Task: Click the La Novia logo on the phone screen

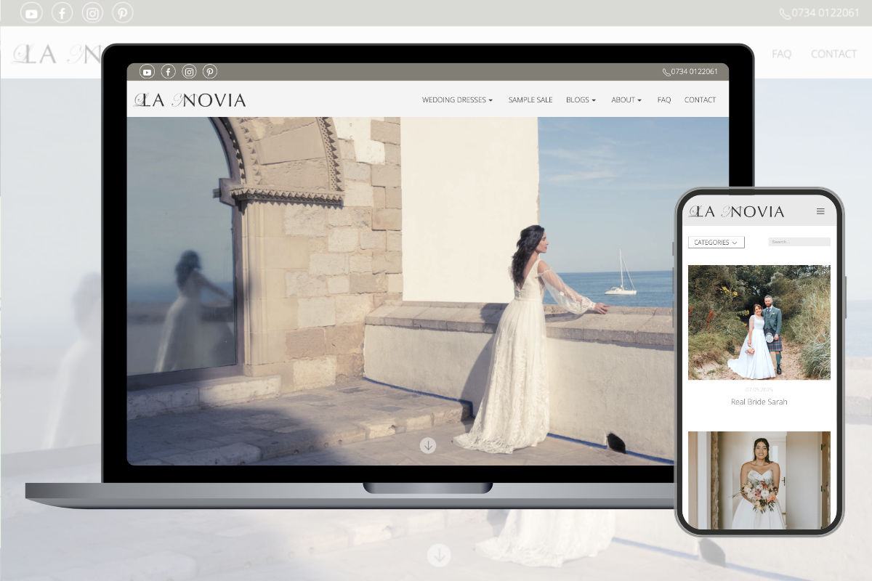Action: point(736,211)
